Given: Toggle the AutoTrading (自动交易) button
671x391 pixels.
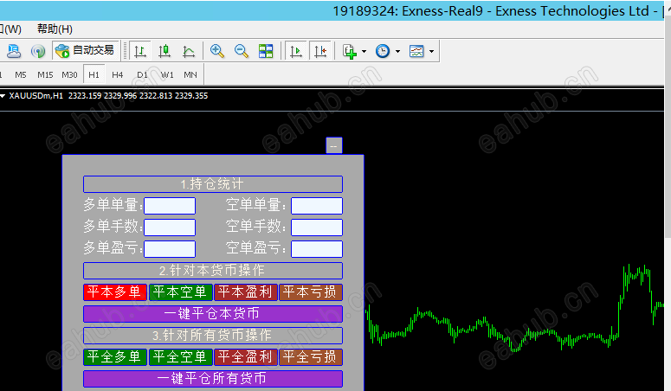Looking at the screenshot, I should click(x=86, y=50).
